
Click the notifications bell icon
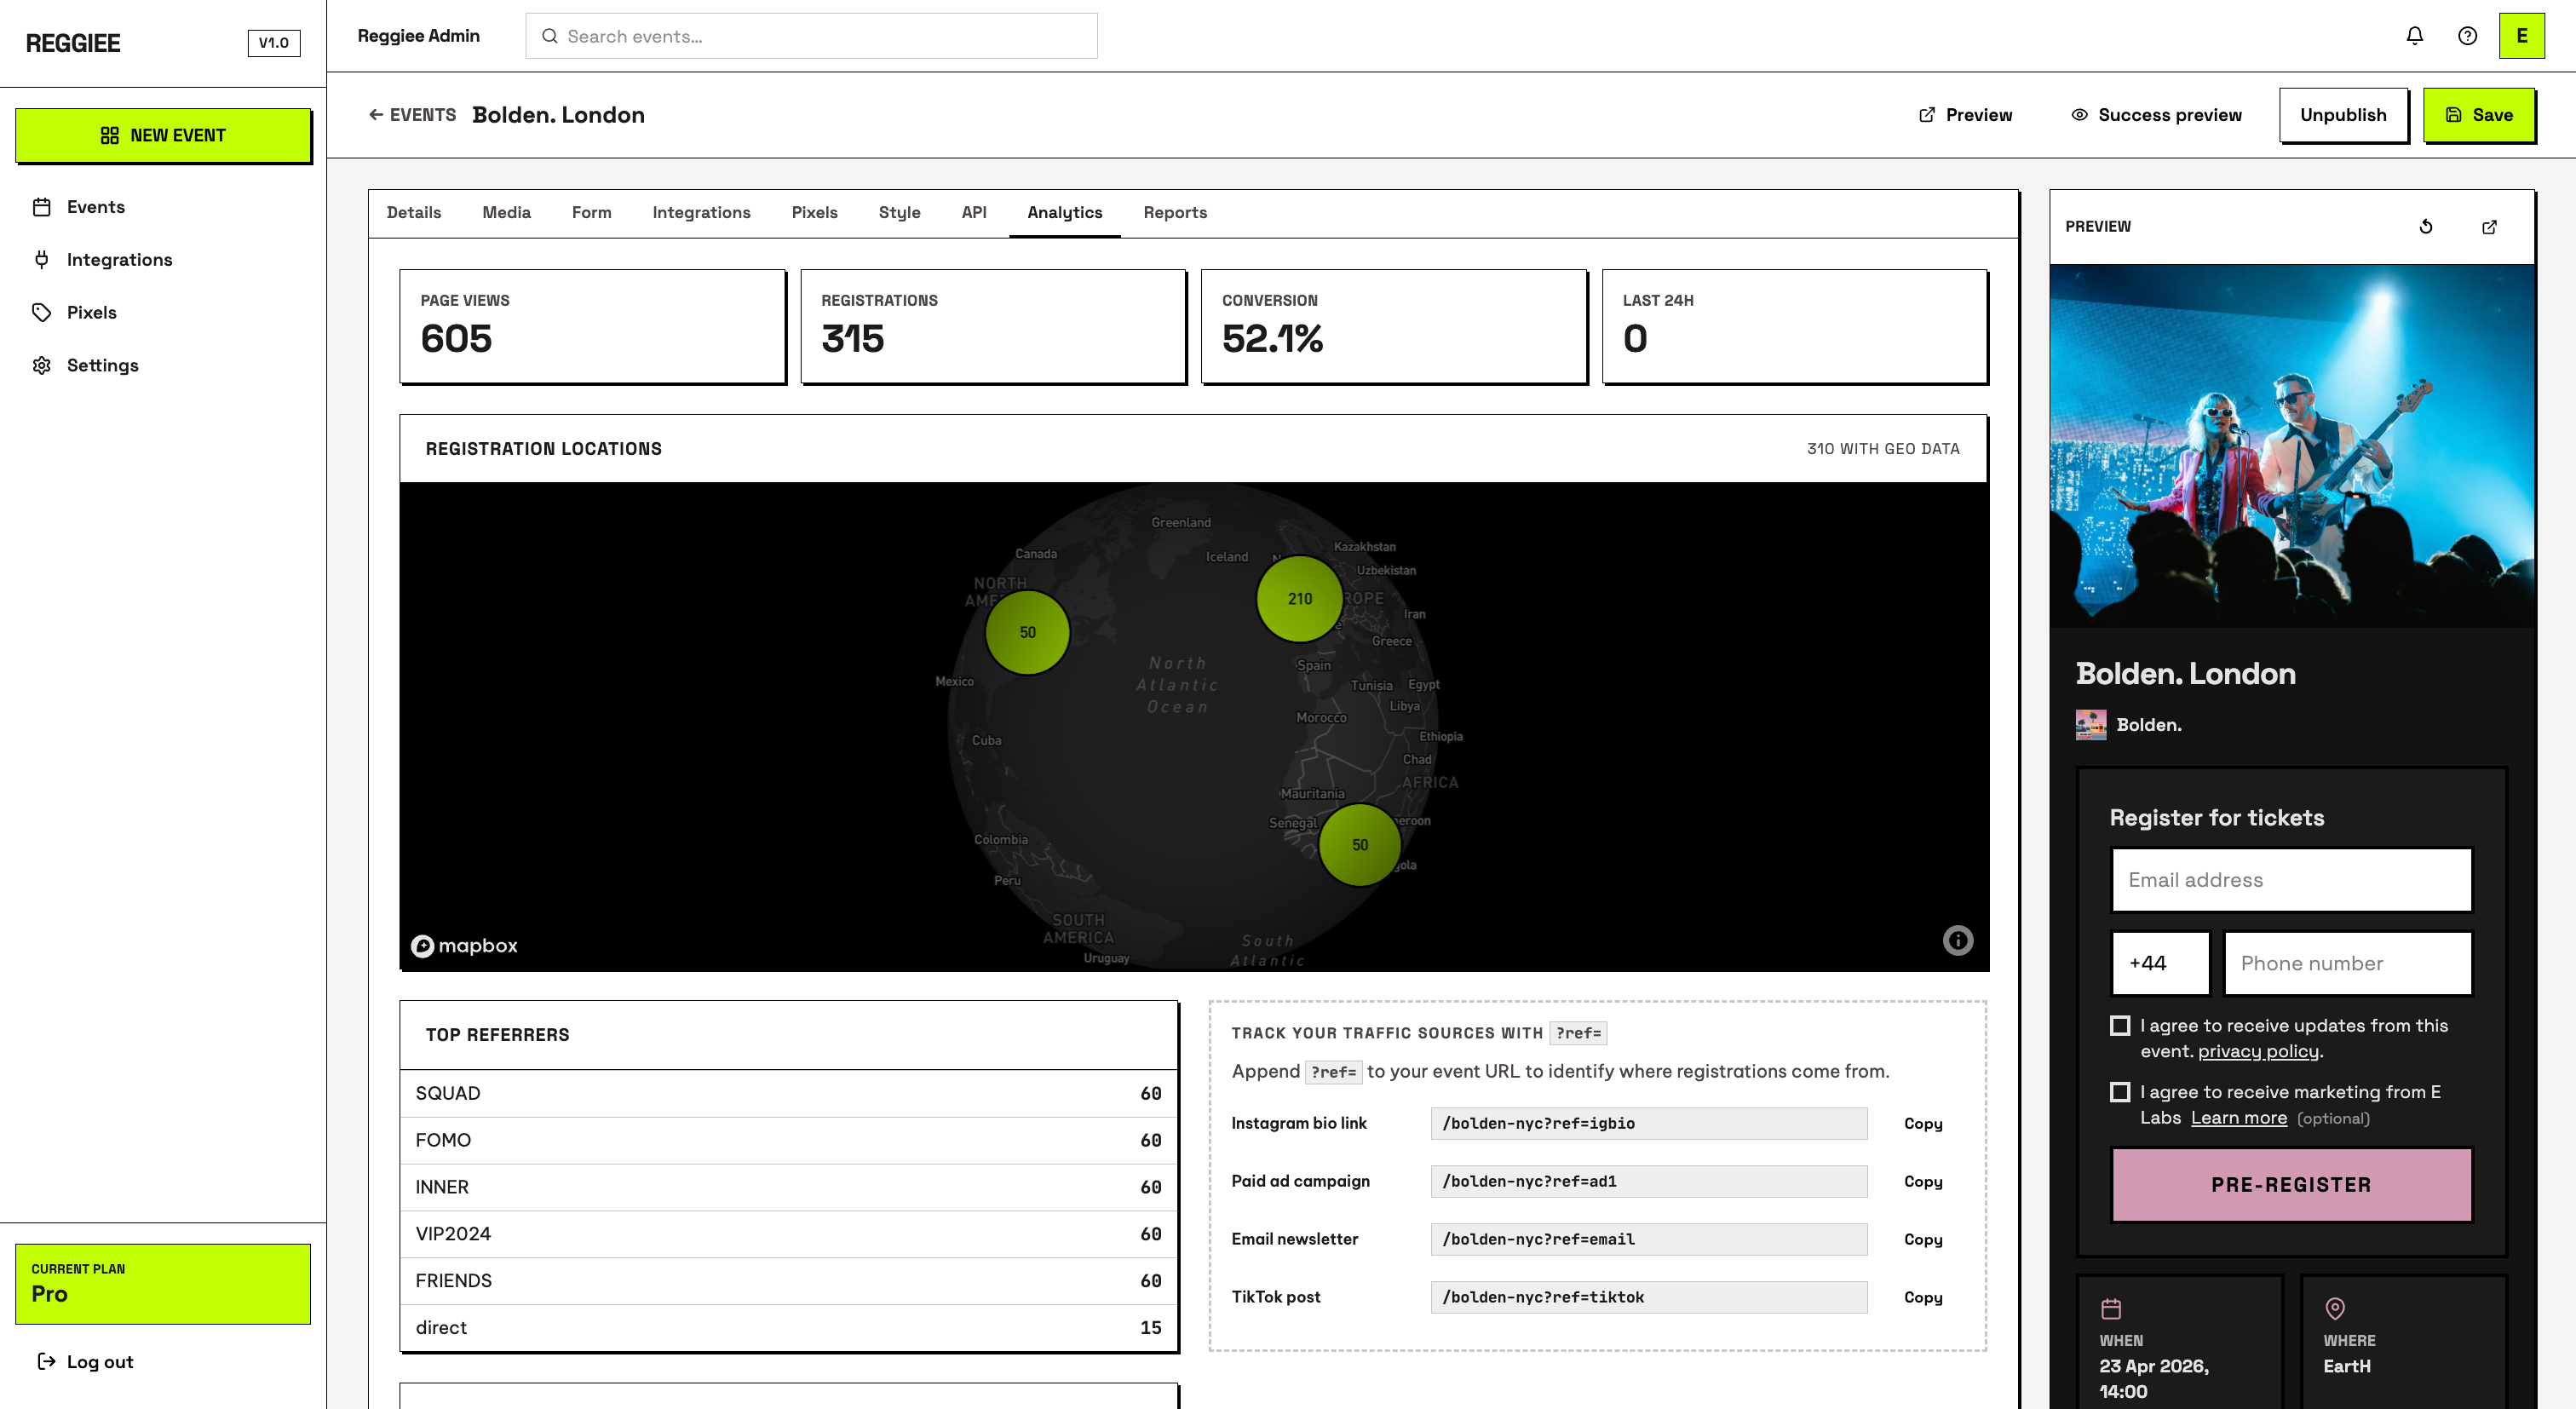coord(2414,36)
